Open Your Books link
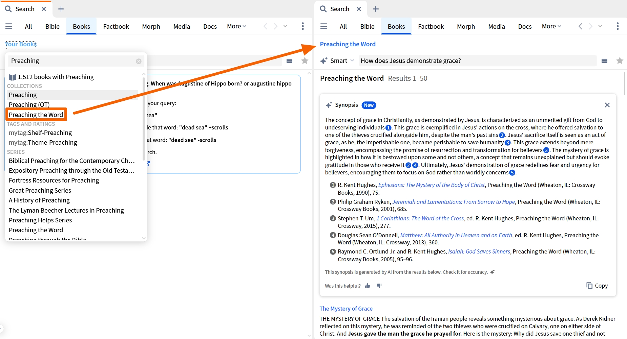The image size is (627, 339). coord(21,44)
